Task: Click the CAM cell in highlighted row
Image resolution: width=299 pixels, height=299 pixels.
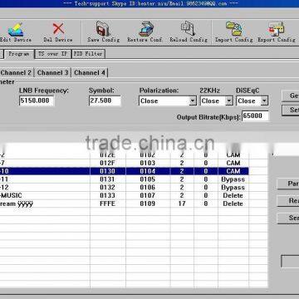Action: pos(233,171)
